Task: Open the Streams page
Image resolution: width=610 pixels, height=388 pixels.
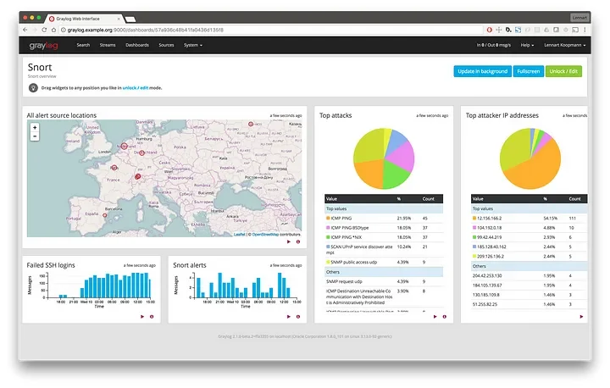Action: (108, 45)
